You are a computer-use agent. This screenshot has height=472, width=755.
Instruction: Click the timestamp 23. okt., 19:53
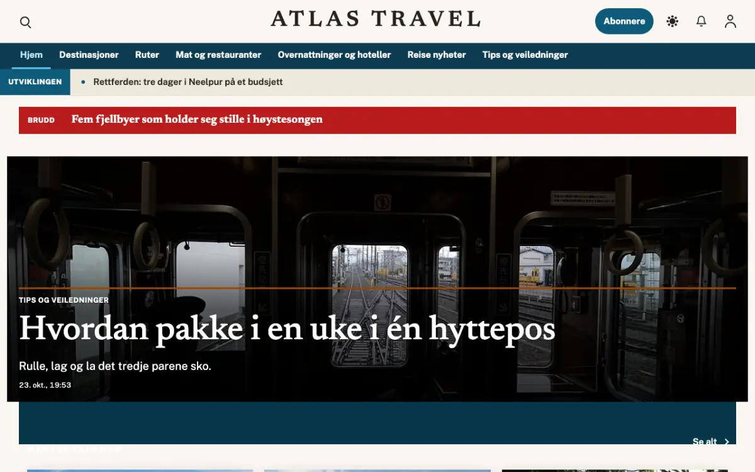click(x=45, y=385)
